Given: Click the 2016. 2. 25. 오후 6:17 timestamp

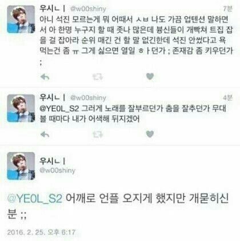Looking at the screenshot, I should pos(41,232).
